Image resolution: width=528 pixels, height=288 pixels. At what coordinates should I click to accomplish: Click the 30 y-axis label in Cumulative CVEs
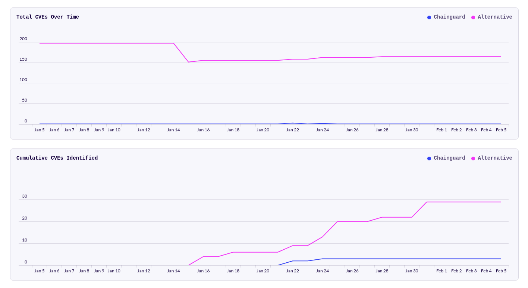pyautogui.click(x=25, y=196)
